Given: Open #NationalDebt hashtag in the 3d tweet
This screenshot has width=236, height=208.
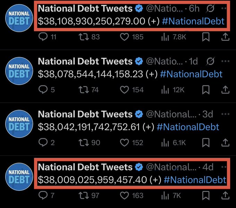Looking at the screenshot, I should (x=188, y=127).
